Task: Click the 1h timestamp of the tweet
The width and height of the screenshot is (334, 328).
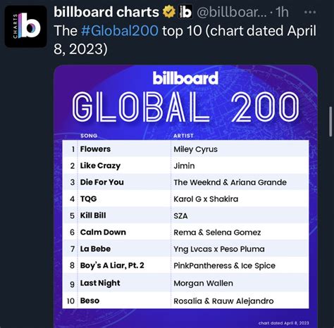Action: 282,12
